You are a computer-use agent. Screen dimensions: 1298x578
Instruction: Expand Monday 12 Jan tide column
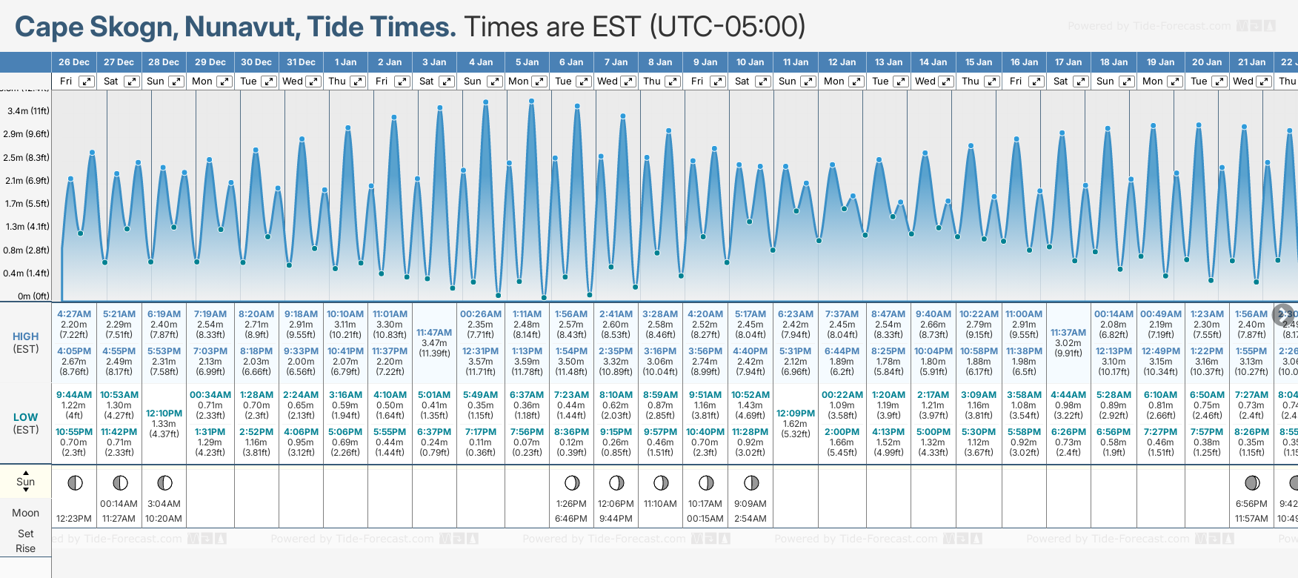point(856,82)
